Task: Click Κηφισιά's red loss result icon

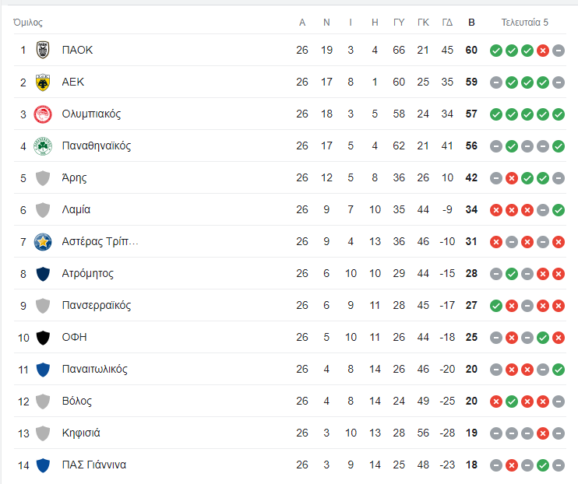Action: click(543, 433)
